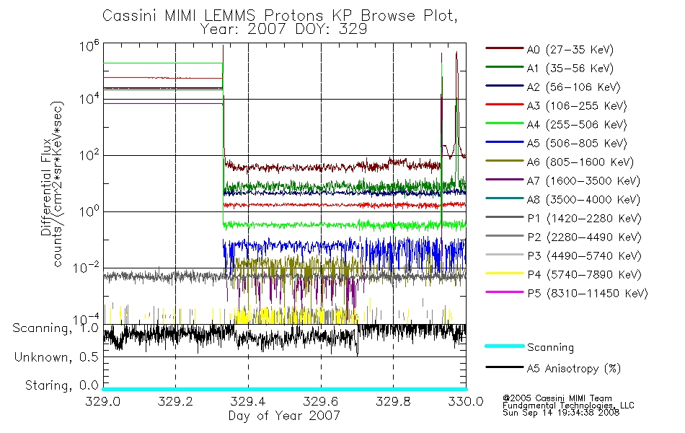Click the bright green A4 legend line
Image resolution: width=685 pixels, height=433 pixels.
point(504,123)
